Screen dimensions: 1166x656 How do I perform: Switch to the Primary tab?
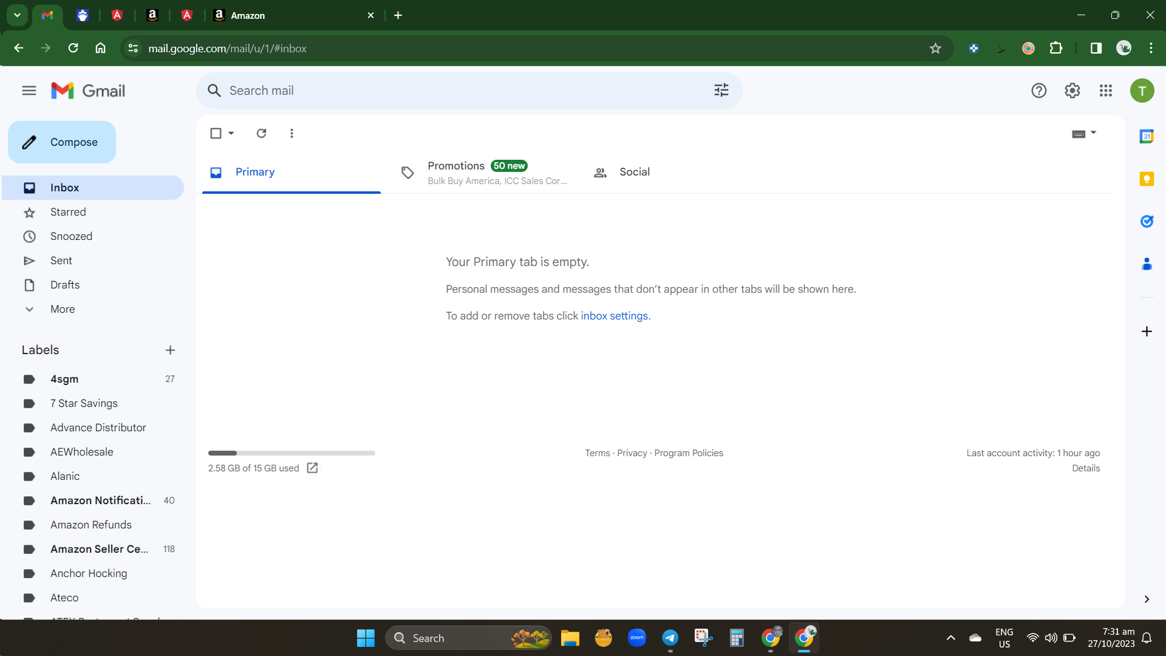[x=291, y=173]
